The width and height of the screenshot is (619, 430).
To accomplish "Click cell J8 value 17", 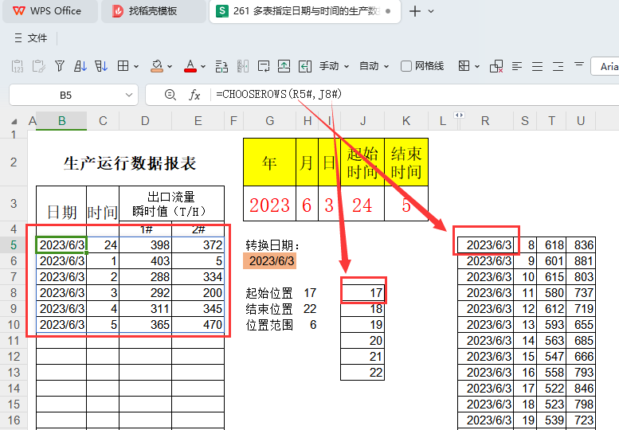I will coord(362,293).
